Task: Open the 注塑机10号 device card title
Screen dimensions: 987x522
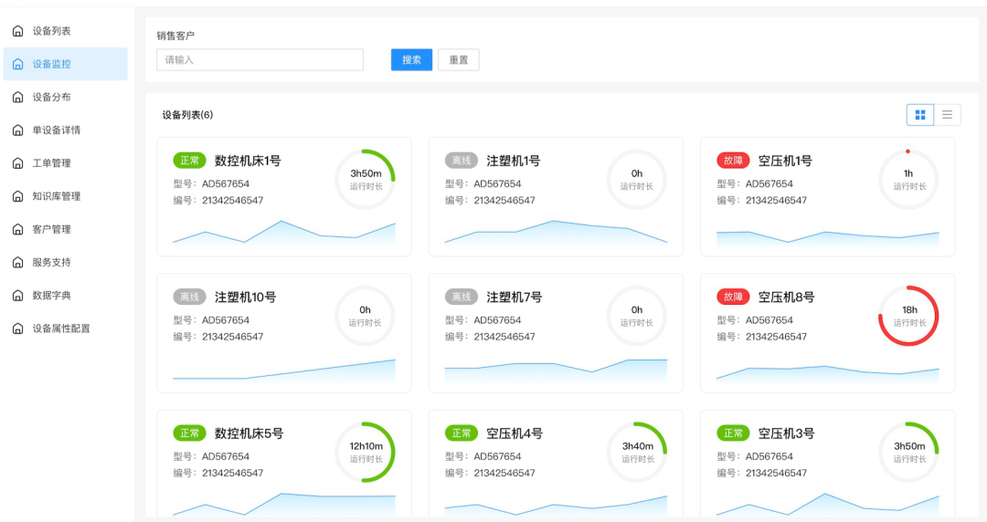Action: [x=245, y=298]
